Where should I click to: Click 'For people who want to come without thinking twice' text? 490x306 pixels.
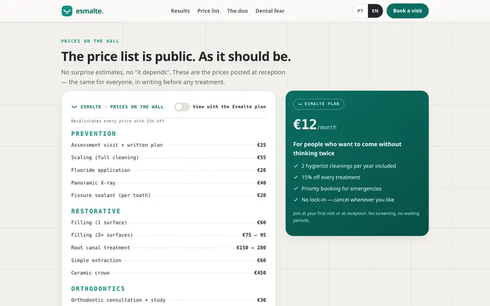347,149
